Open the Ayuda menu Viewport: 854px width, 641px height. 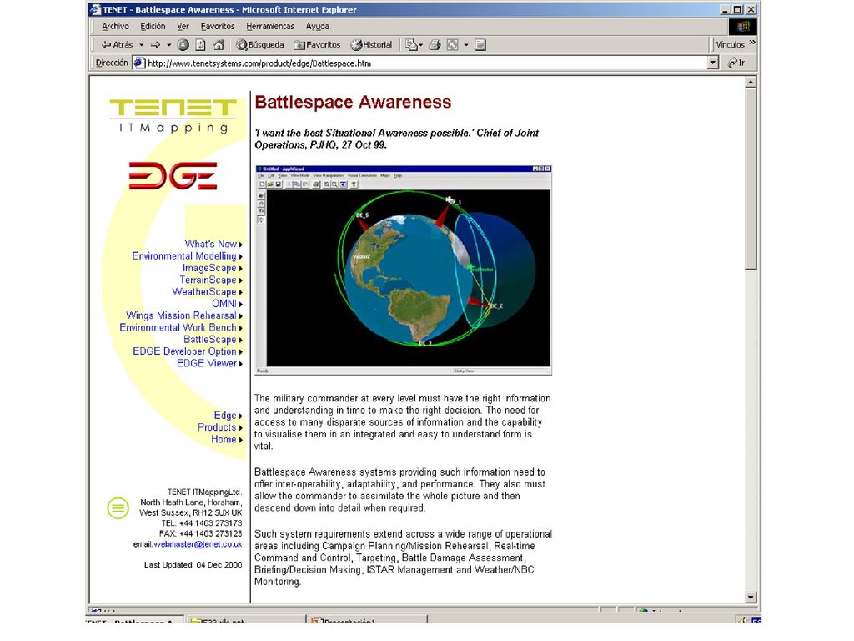pyautogui.click(x=317, y=26)
